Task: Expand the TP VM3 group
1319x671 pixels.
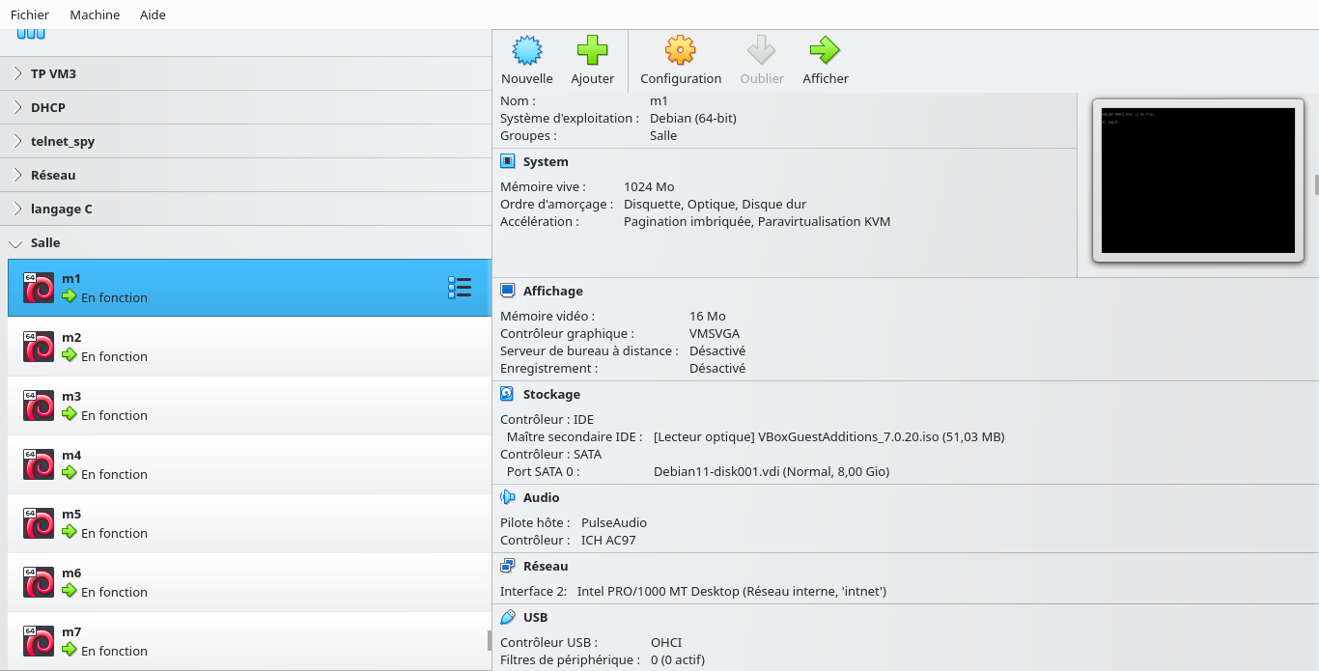Action: tap(17, 73)
